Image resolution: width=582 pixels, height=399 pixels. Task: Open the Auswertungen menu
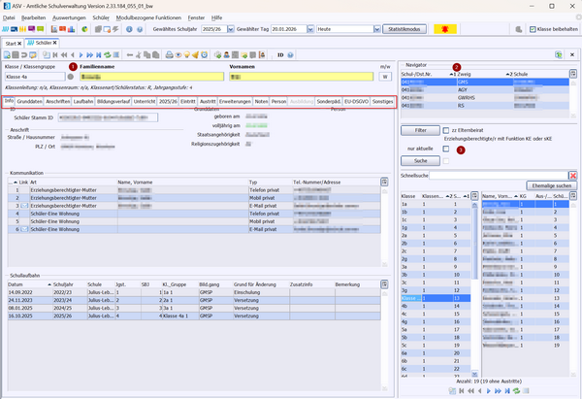tap(70, 17)
